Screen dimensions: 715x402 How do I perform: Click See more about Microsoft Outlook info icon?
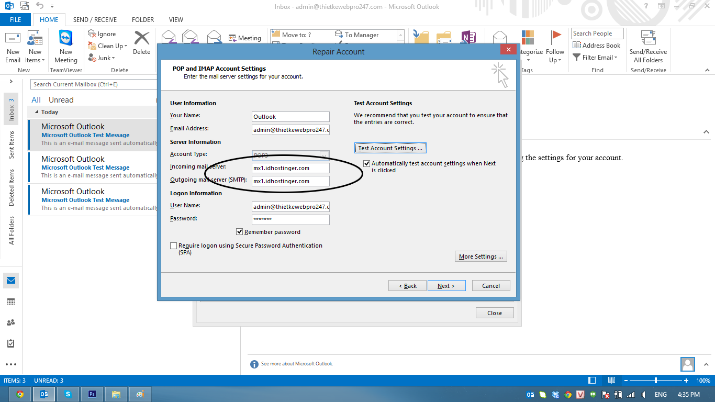(x=254, y=364)
